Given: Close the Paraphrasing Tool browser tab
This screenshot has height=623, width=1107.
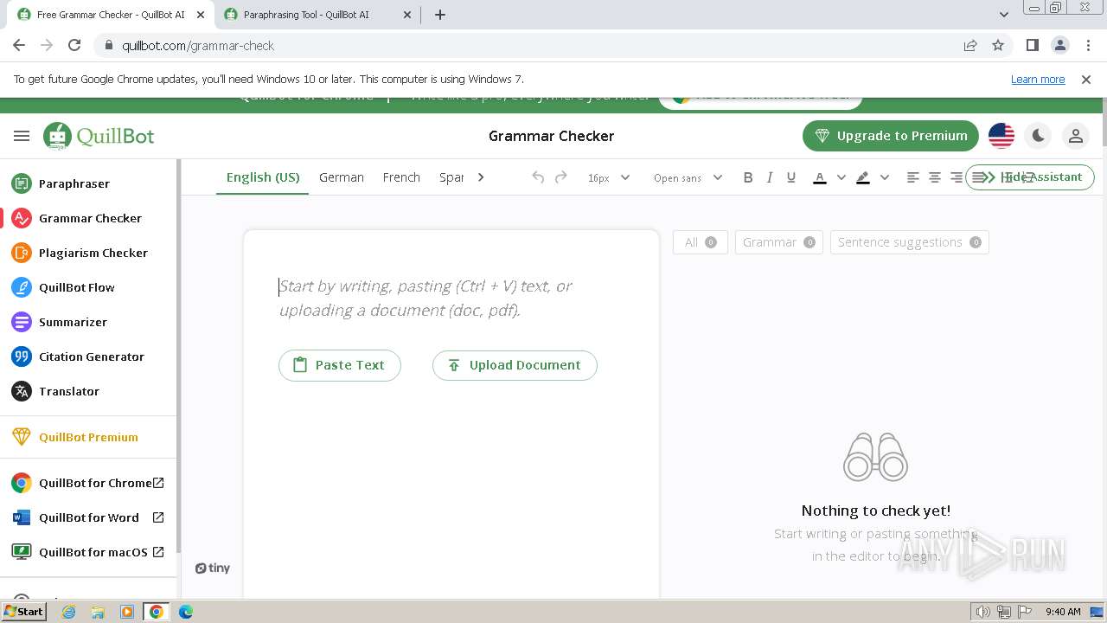Looking at the screenshot, I should point(408,15).
